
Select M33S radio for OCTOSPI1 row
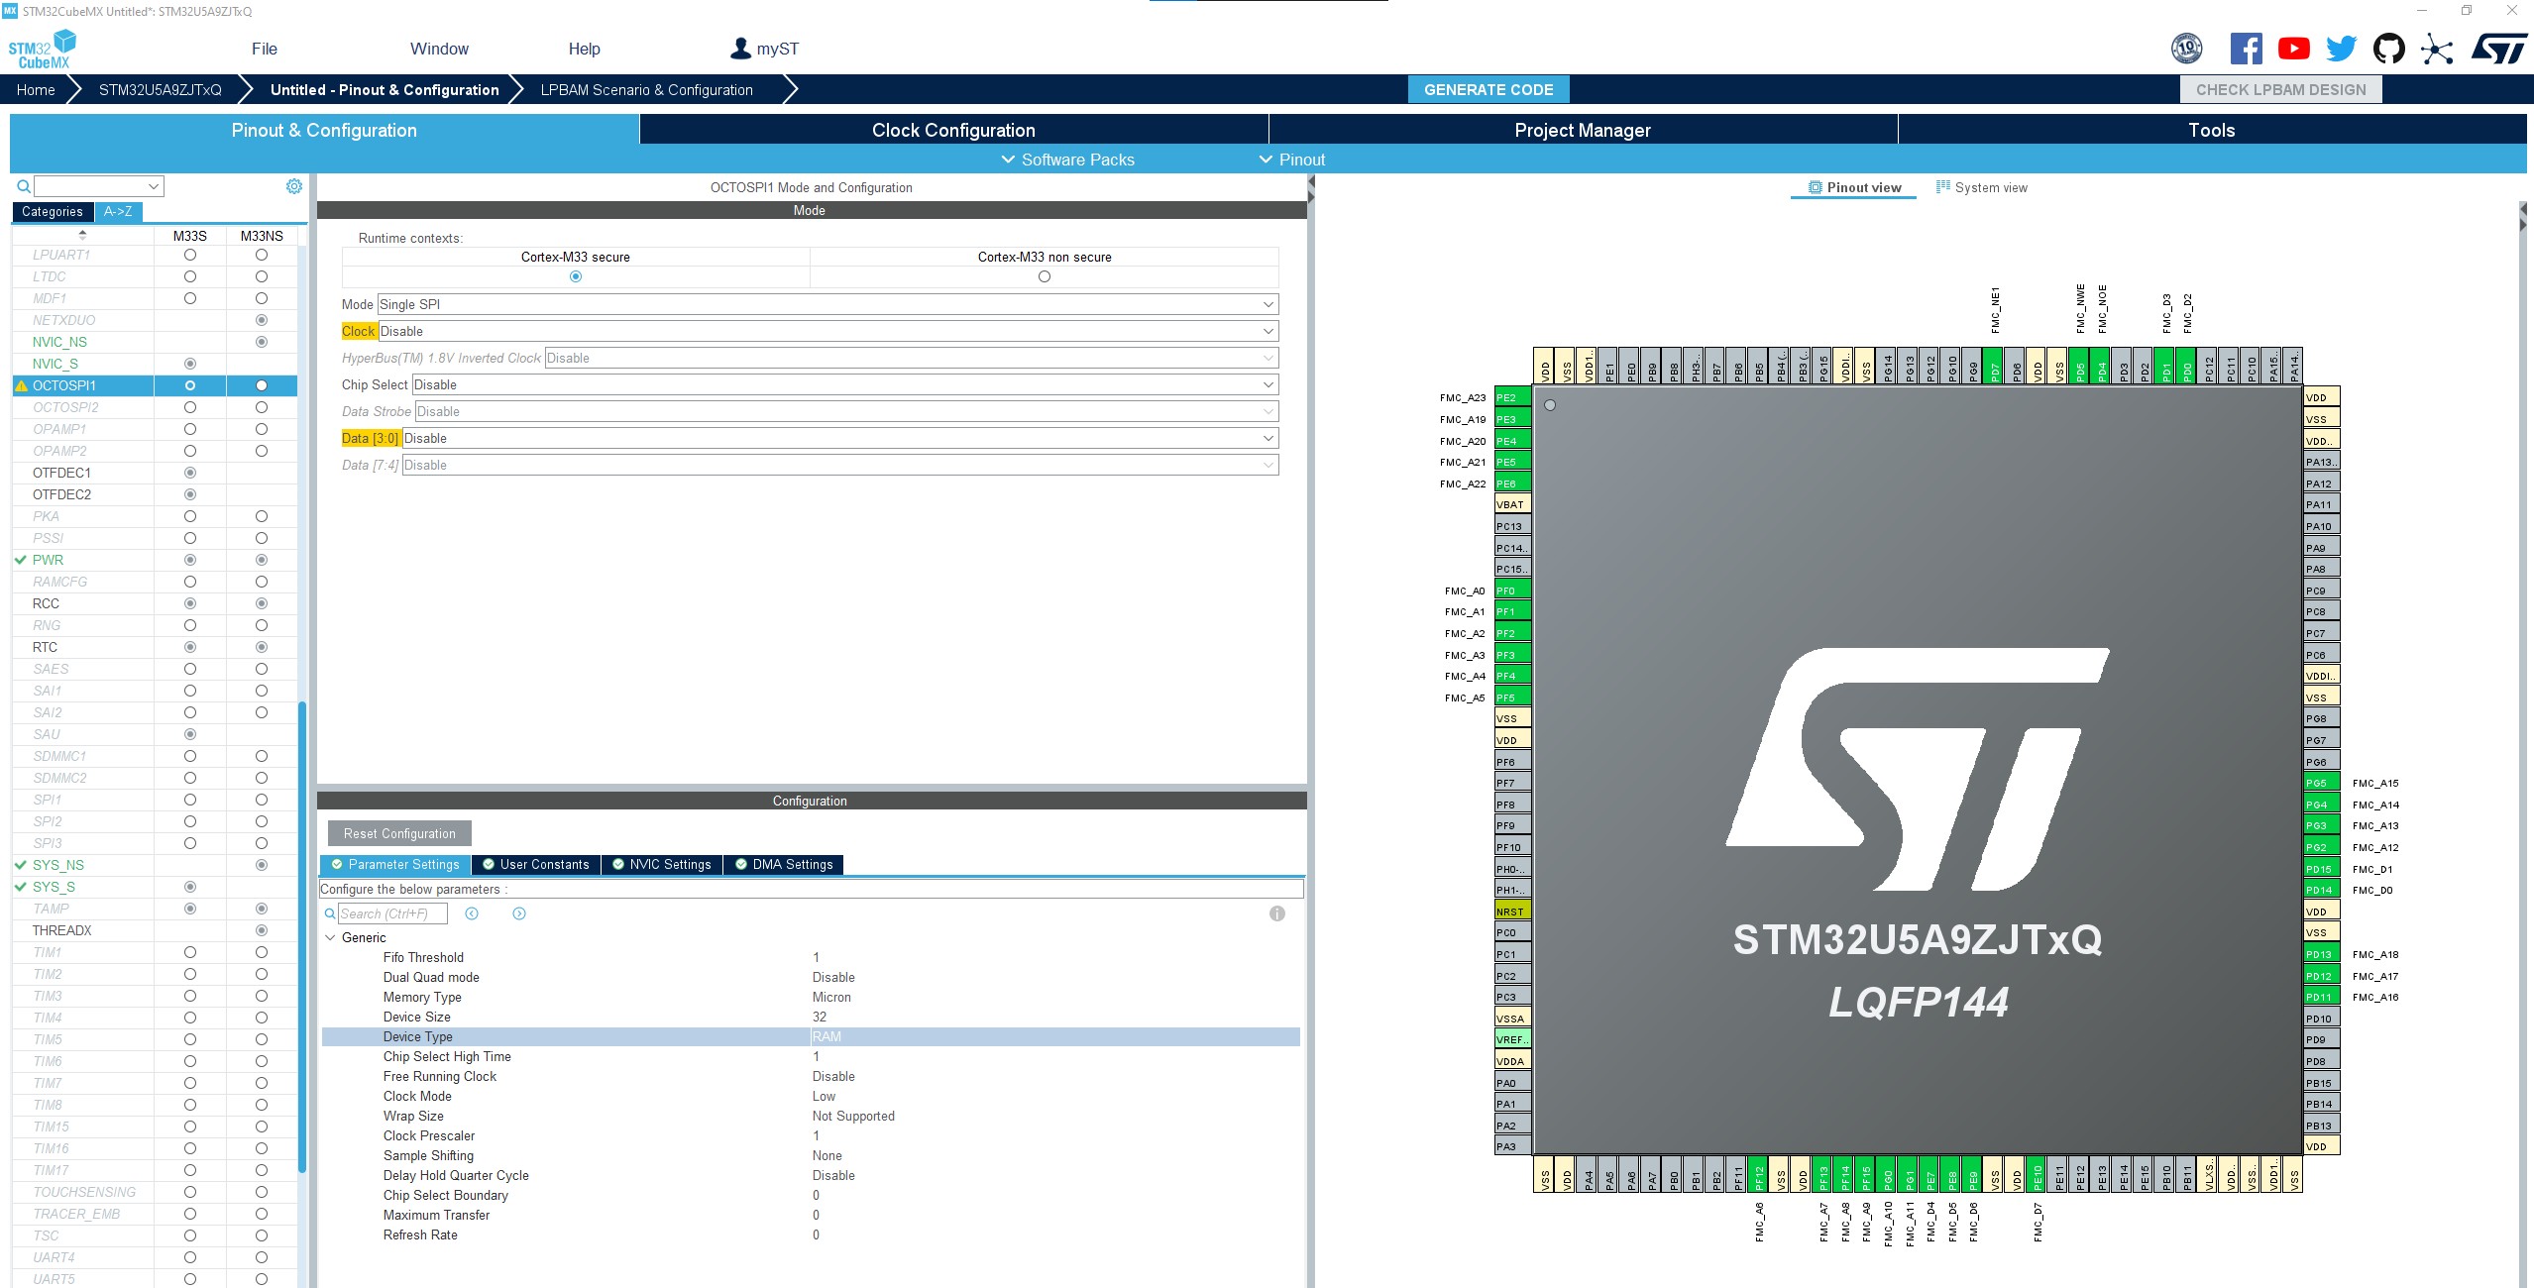(190, 385)
